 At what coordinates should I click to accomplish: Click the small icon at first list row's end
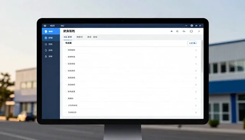(x=196, y=50)
